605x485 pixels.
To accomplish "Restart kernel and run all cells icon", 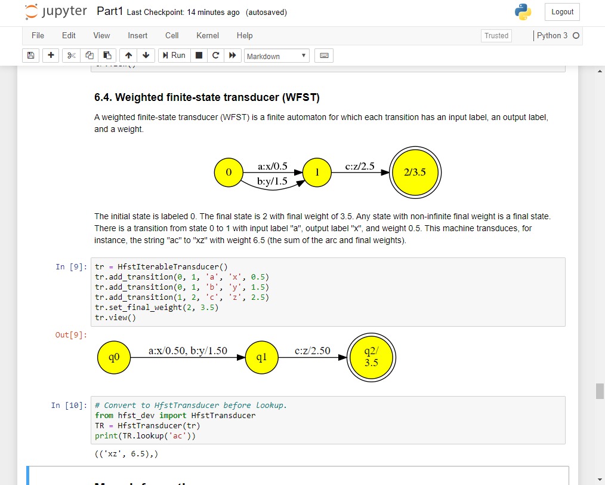I will (233, 56).
